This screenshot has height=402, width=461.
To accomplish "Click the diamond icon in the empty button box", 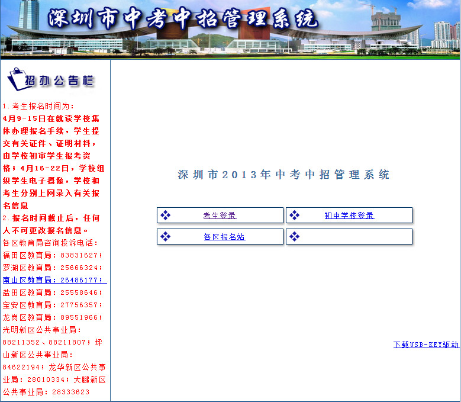I will point(294,236).
